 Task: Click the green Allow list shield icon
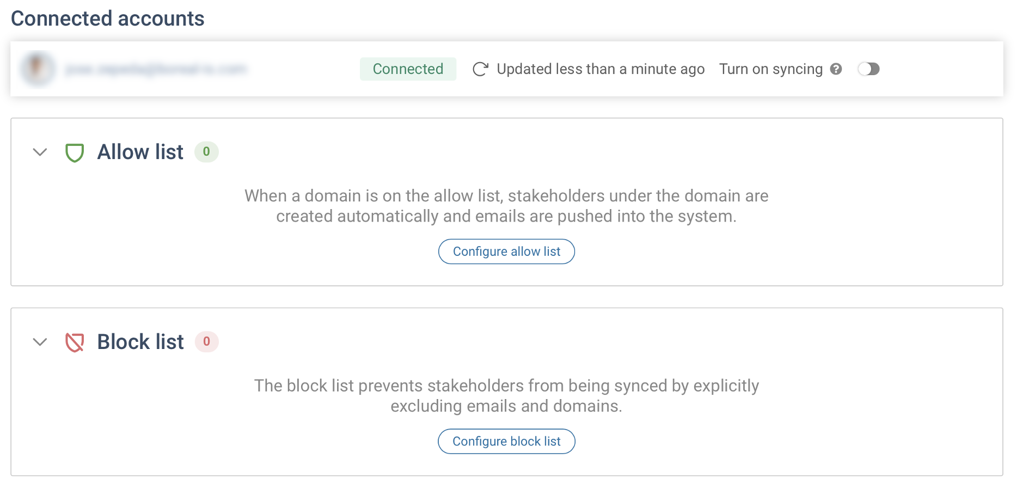pyautogui.click(x=75, y=152)
